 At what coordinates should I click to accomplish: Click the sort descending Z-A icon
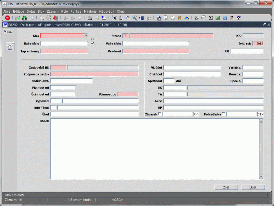pyautogui.click(x=73, y=18)
